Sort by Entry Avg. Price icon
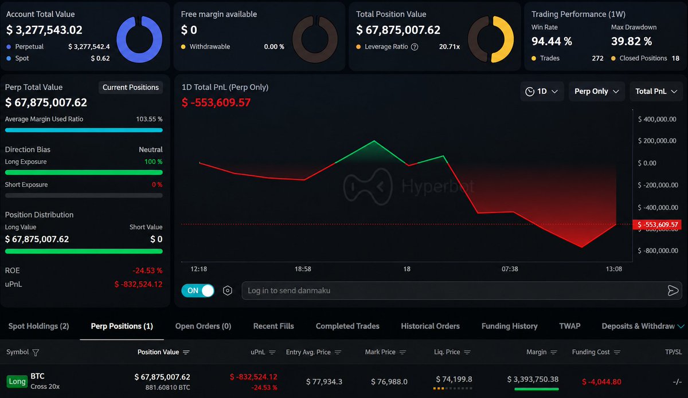This screenshot has width=688, height=398. [x=338, y=352]
